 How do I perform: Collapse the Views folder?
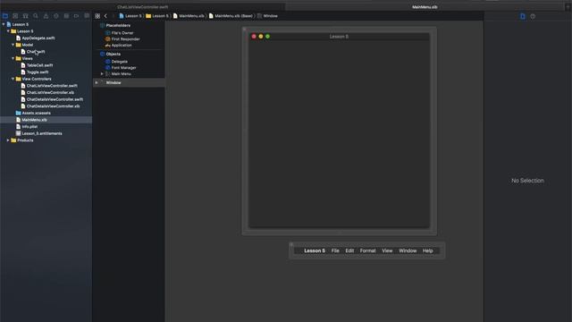coord(13,58)
